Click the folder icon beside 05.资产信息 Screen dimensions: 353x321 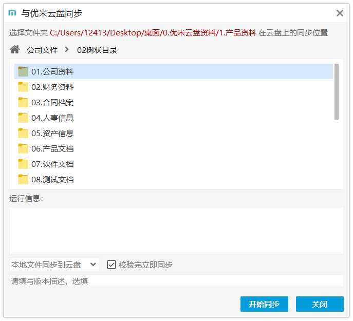click(23, 133)
